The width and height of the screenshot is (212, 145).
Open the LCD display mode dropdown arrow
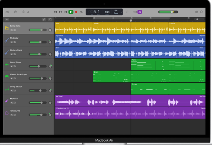coord(122,12)
